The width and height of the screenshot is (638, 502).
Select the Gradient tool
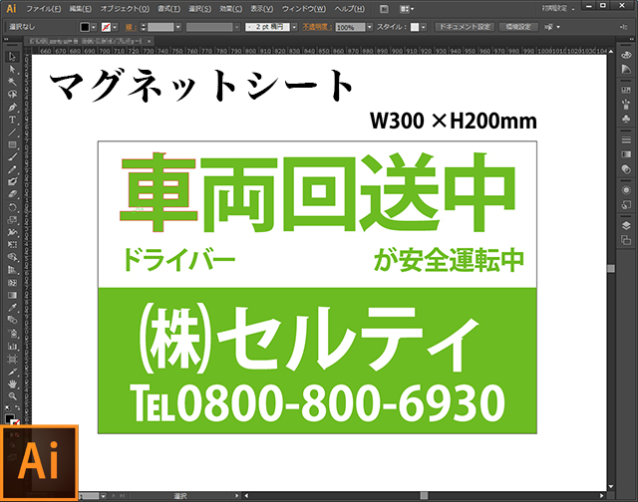12,295
